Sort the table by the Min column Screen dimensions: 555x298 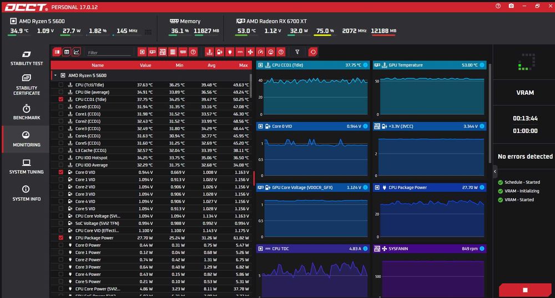point(179,65)
